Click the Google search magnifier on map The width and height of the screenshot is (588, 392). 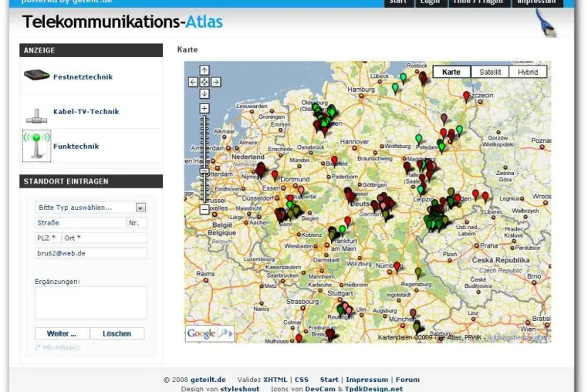[x=225, y=333]
